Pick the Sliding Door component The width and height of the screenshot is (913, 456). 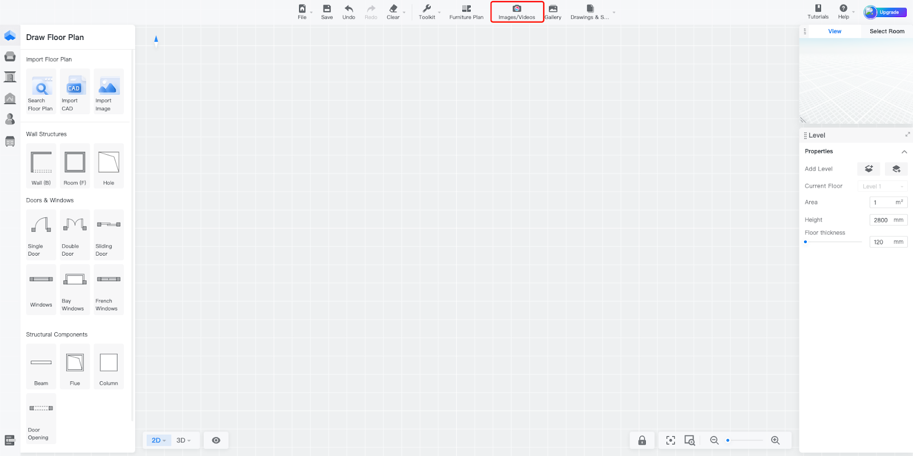(x=108, y=235)
